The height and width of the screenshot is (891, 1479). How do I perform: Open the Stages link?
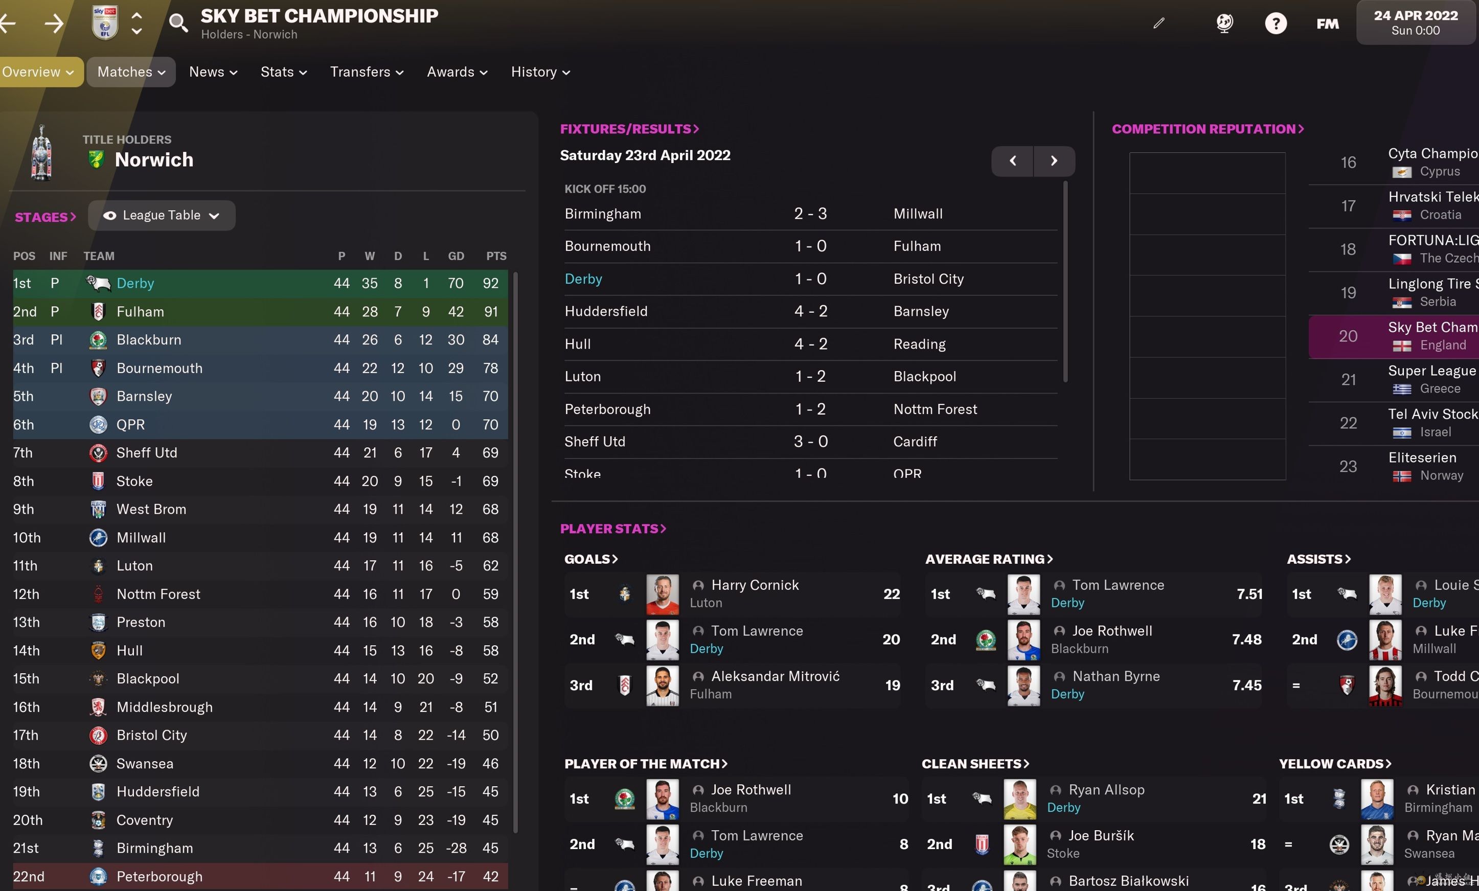pos(45,217)
